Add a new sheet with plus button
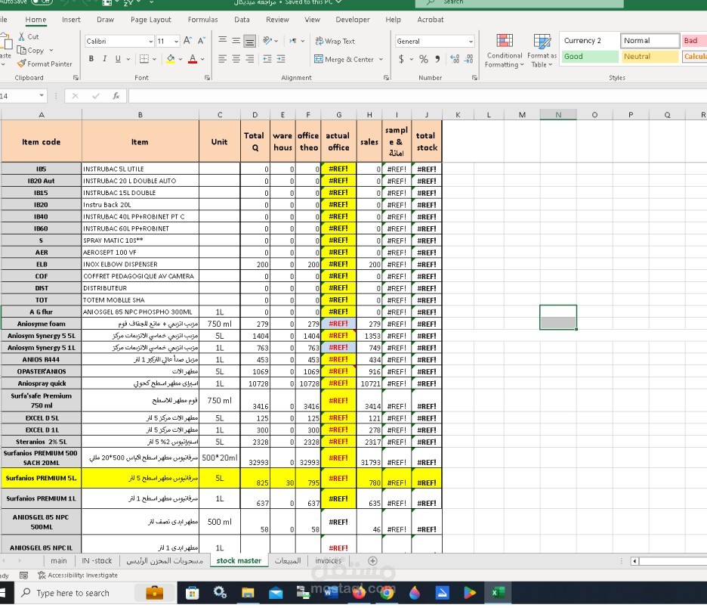This screenshot has width=707, height=608. [x=372, y=560]
